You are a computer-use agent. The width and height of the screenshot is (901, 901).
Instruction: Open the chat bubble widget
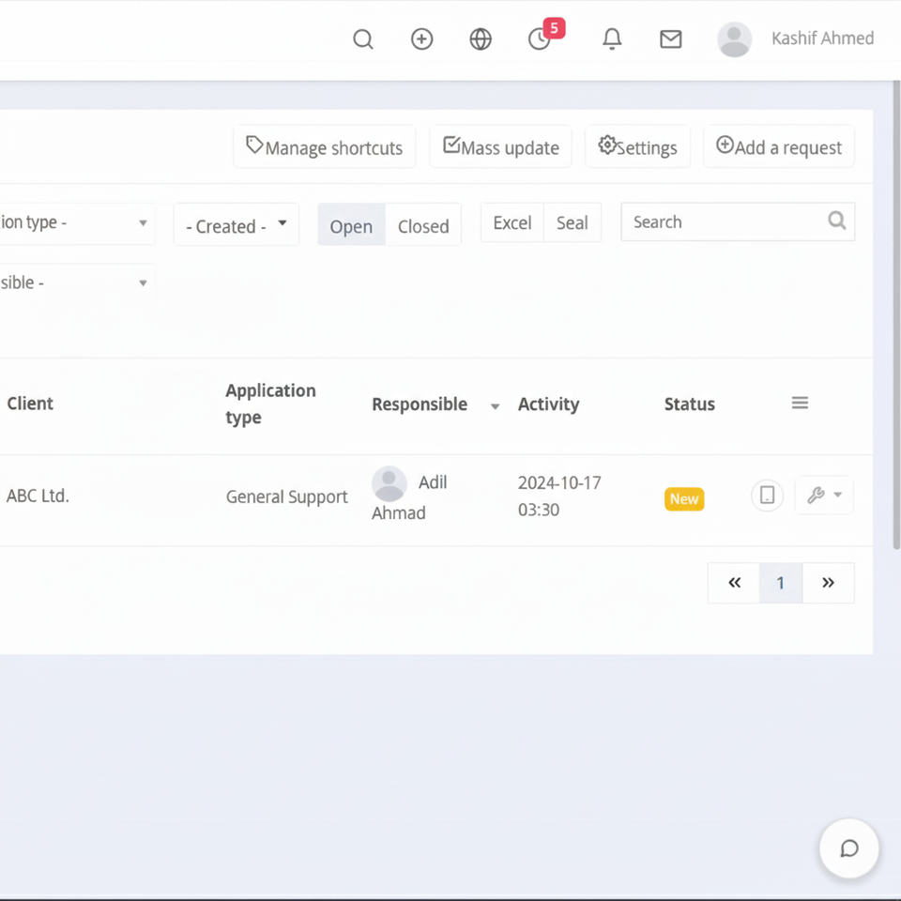pos(848,848)
